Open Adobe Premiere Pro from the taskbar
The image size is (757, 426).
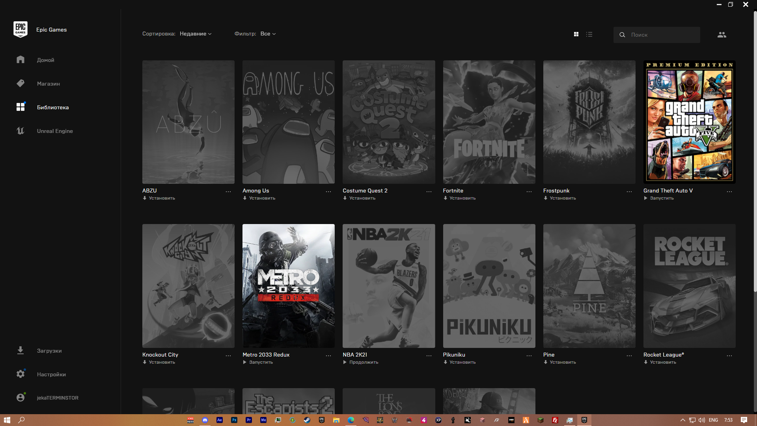click(x=249, y=420)
